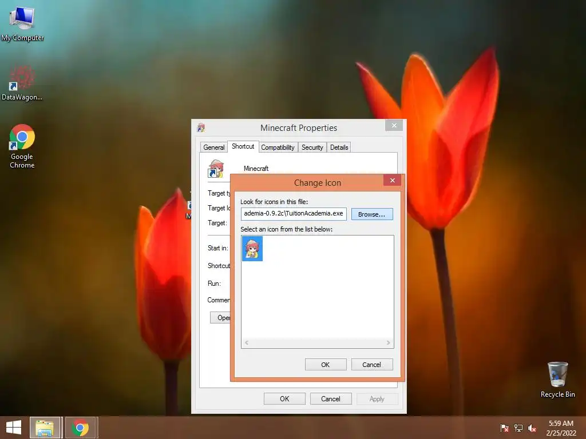
Task: Open the Security tab in Minecraft Properties
Action: (312, 147)
